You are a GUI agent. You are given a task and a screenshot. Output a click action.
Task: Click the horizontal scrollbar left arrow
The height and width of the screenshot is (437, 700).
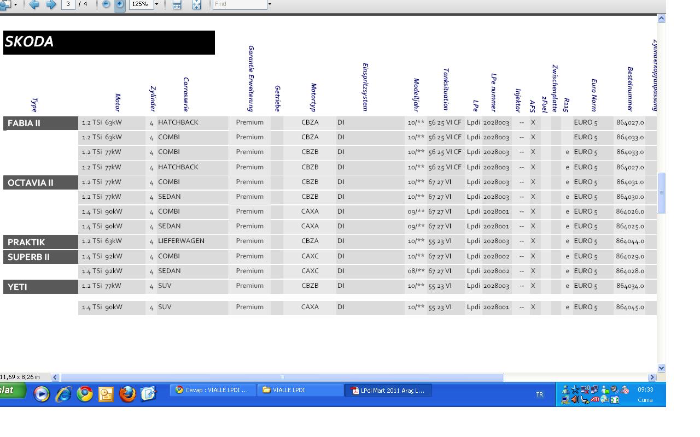(x=55, y=377)
